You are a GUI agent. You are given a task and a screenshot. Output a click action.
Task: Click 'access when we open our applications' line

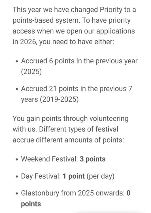[74, 31]
